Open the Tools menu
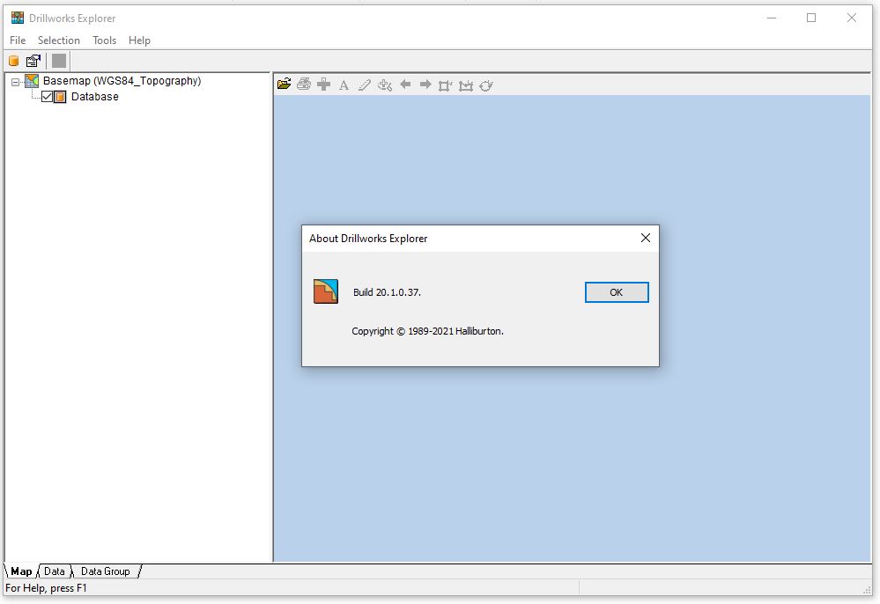This screenshot has width=880, height=604. (104, 40)
